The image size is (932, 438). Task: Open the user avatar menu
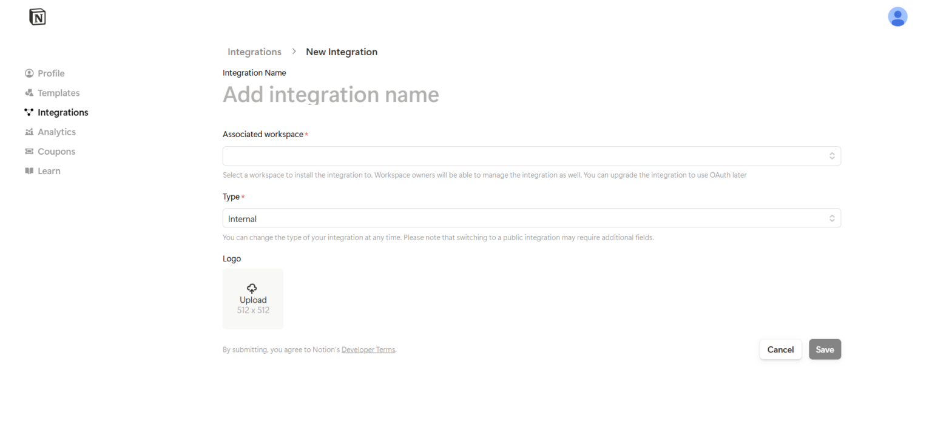(x=897, y=17)
